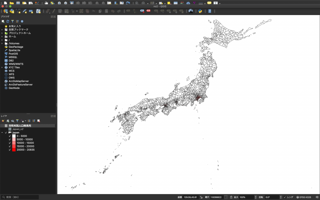The height and width of the screenshot is (200, 320).
Task: Select the Pan Map hand tool
Action: tap(46, 3)
